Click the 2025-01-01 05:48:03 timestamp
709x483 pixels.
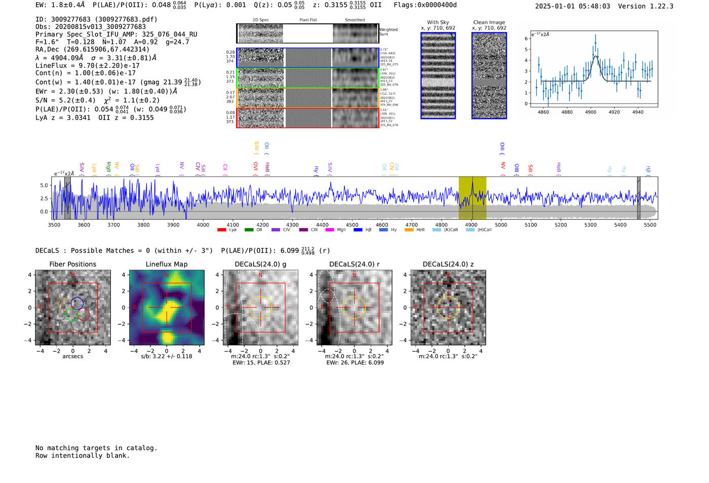(572, 6)
